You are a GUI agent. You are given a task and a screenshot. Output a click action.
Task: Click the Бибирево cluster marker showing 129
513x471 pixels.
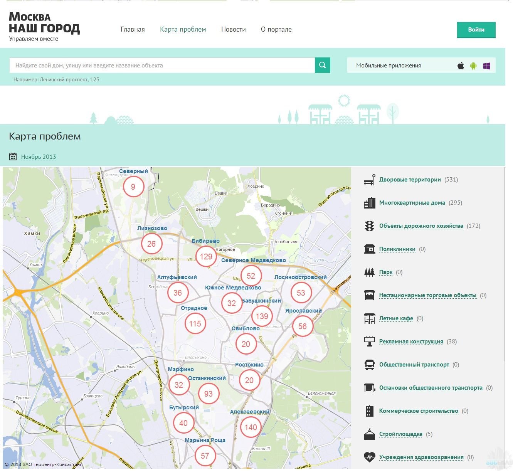[206, 256]
